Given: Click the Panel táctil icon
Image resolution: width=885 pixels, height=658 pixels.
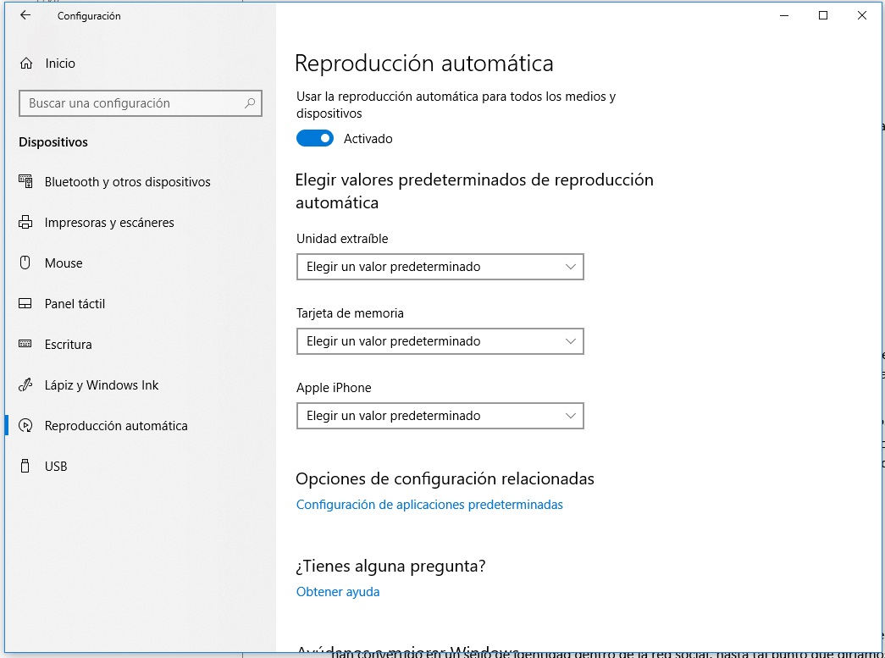Looking at the screenshot, I should pos(26,304).
